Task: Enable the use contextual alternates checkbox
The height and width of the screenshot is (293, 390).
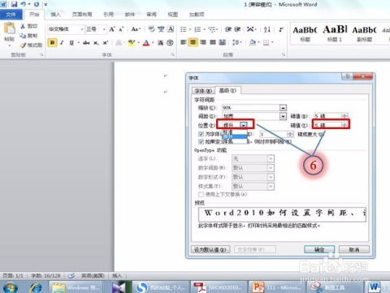Action: [201, 194]
